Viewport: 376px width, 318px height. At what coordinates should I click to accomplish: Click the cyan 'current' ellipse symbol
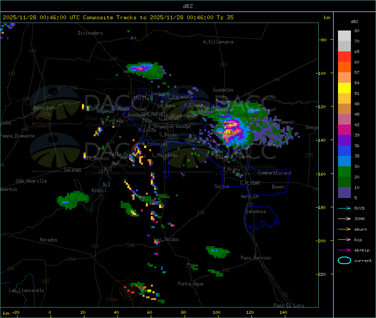point(344,260)
